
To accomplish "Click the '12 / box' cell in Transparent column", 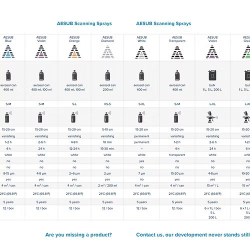I will (x=177, y=208).
